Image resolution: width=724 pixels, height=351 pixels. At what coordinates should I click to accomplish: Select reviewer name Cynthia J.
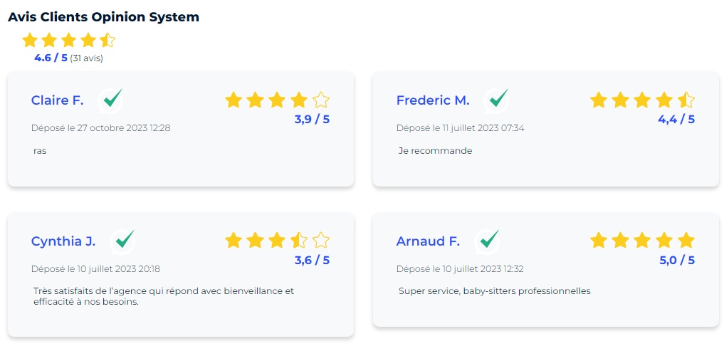coord(63,241)
